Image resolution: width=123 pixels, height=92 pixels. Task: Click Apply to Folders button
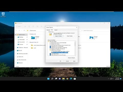pos(58,36)
